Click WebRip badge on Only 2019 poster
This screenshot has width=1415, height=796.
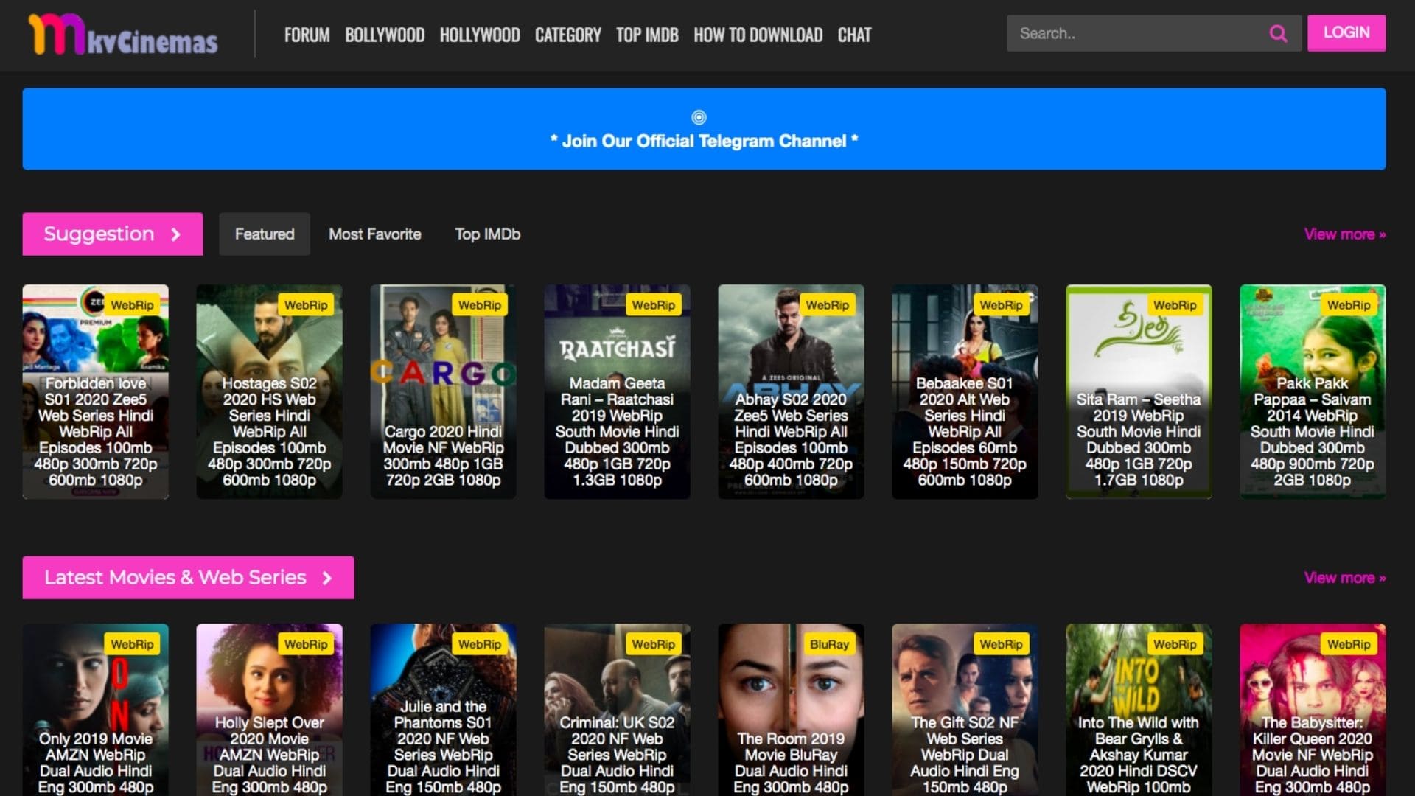coord(132,644)
